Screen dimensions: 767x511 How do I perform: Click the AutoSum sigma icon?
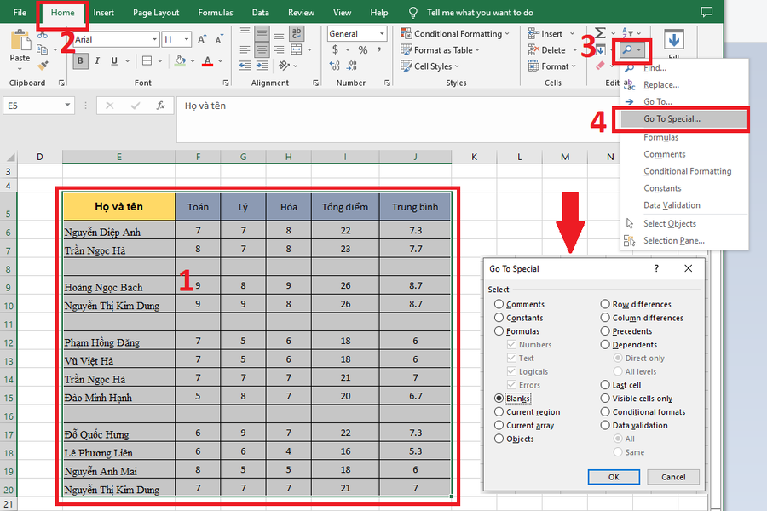click(600, 33)
